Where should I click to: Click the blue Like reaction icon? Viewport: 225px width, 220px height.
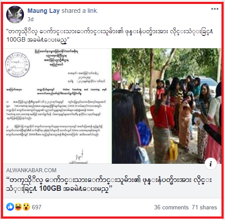coord(10,207)
